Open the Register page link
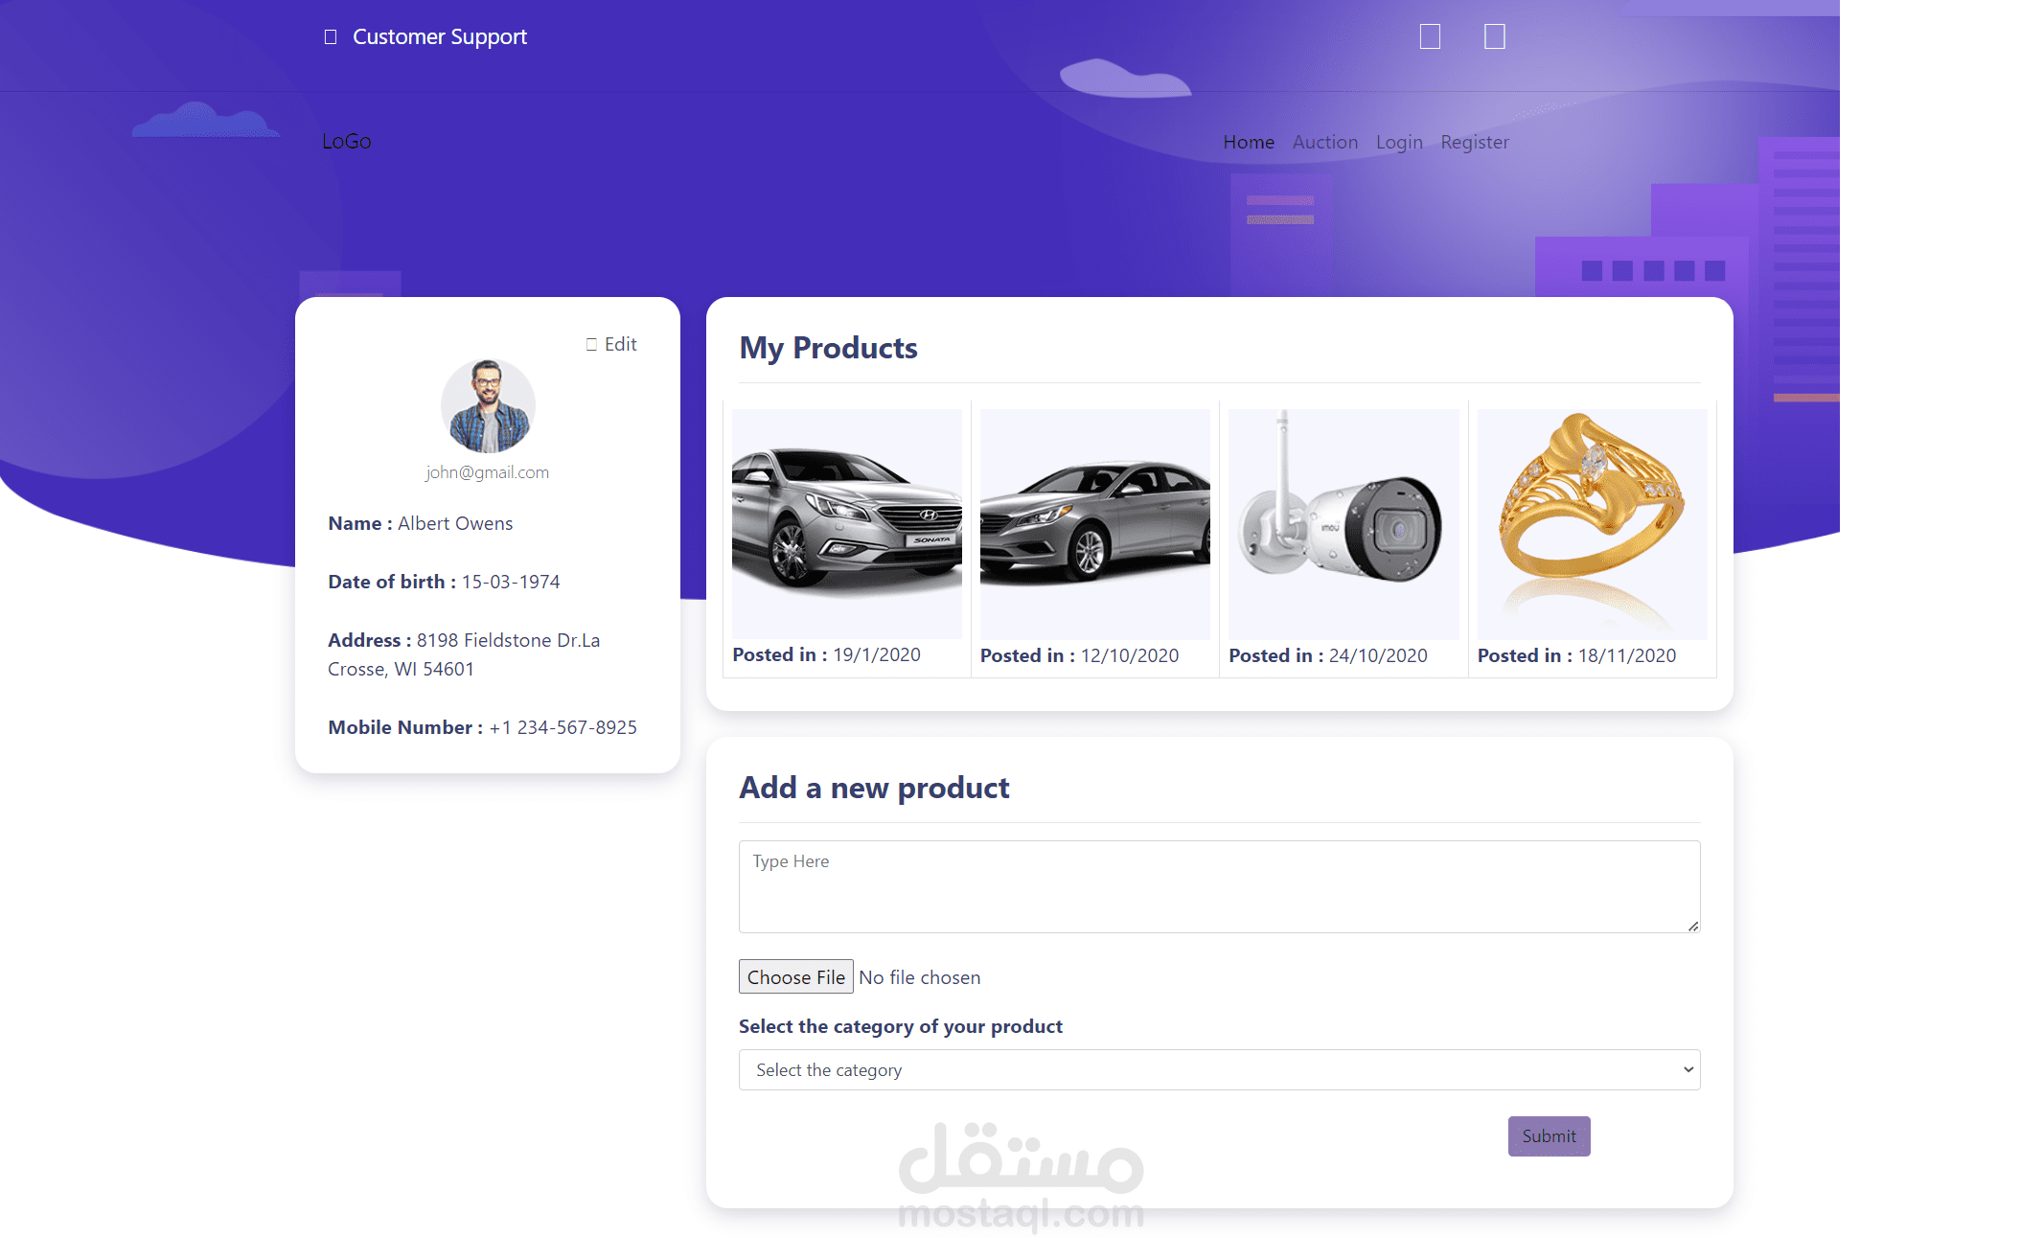The image size is (2044, 1260). coord(1475,142)
